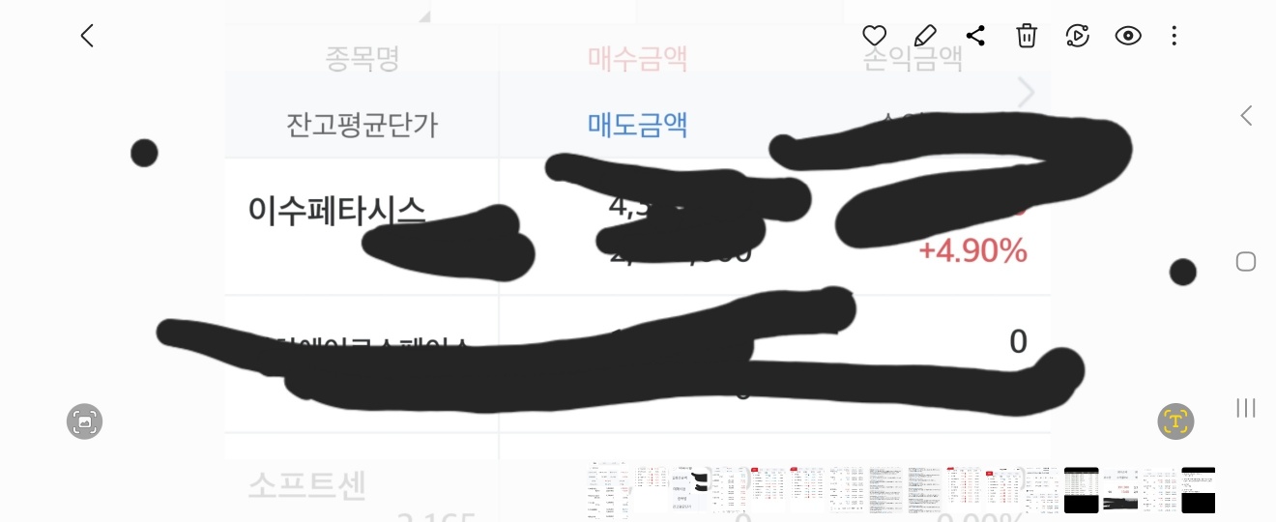The height and width of the screenshot is (522, 1276).
Task: Tap the yellow T extract-text button
Action: (x=1175, y=420)
